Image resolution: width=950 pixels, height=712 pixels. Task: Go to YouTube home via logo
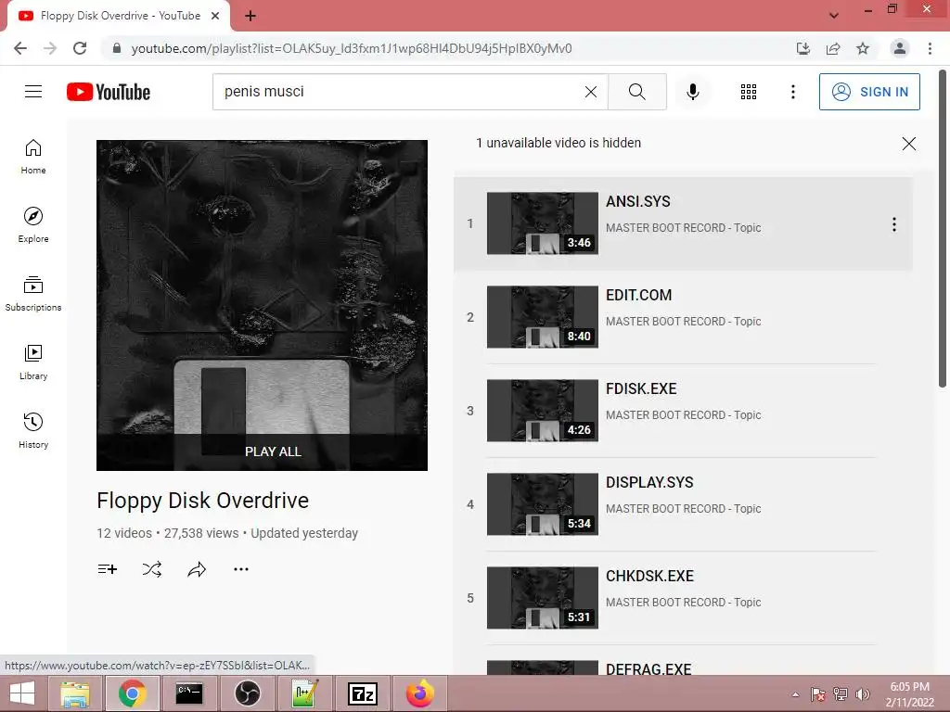pos(109,92)
